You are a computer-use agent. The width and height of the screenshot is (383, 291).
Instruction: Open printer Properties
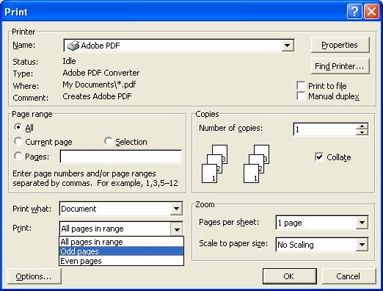coord(340,45)
